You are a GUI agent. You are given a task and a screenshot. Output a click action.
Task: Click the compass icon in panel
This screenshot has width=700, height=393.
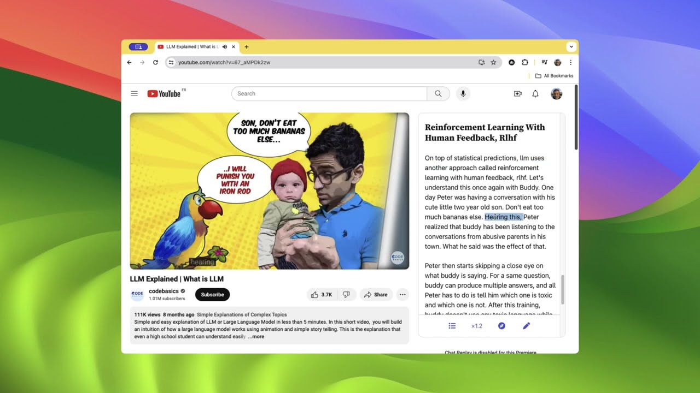(x=501, y=326)
